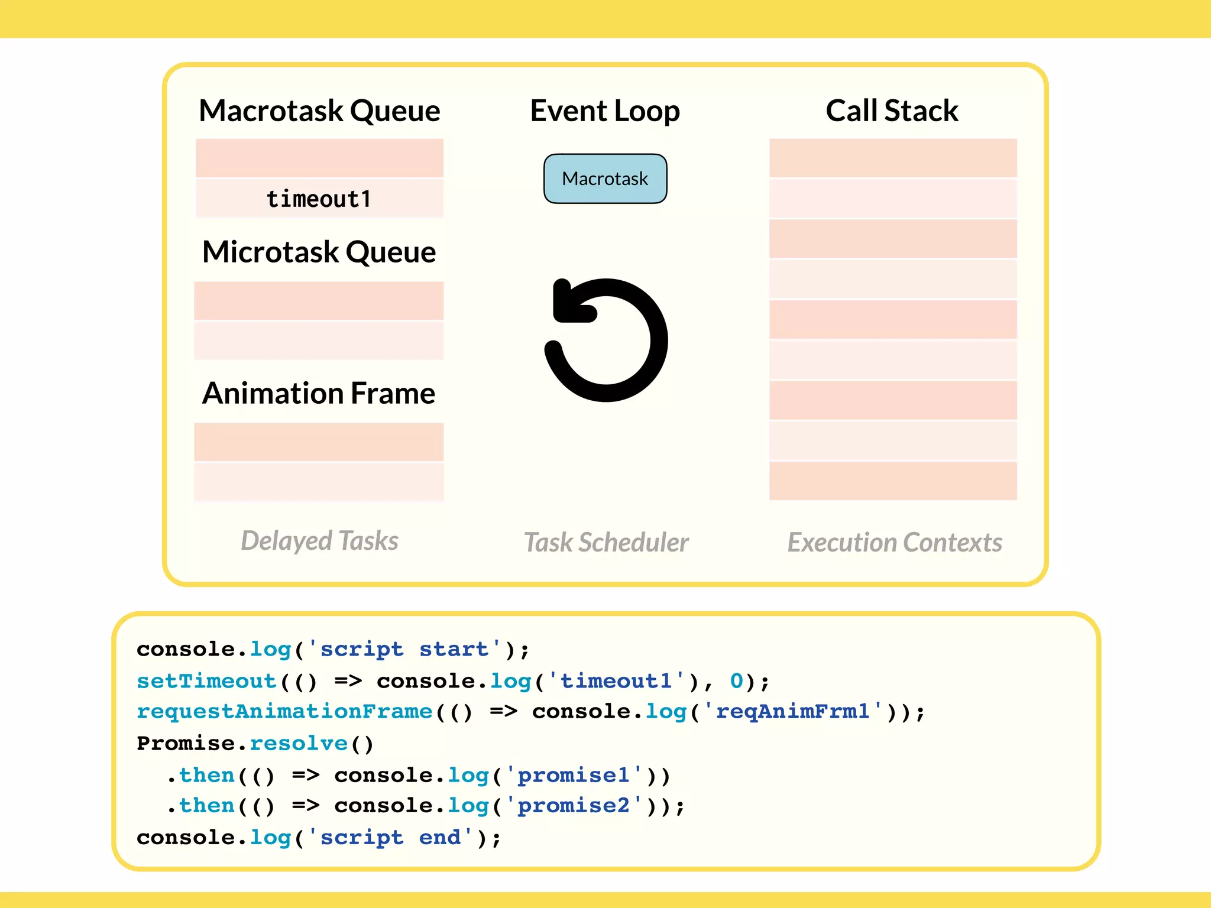Screen dimensions: 1211x908
Task: Click the first empty Microtask Queue slot
Action: 319,301
